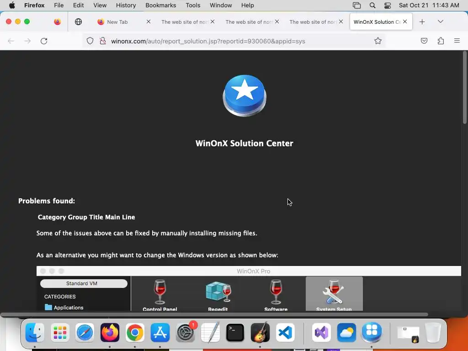Open the Apple menu
Screen dimensions: 468x351
tap(12, 5)
